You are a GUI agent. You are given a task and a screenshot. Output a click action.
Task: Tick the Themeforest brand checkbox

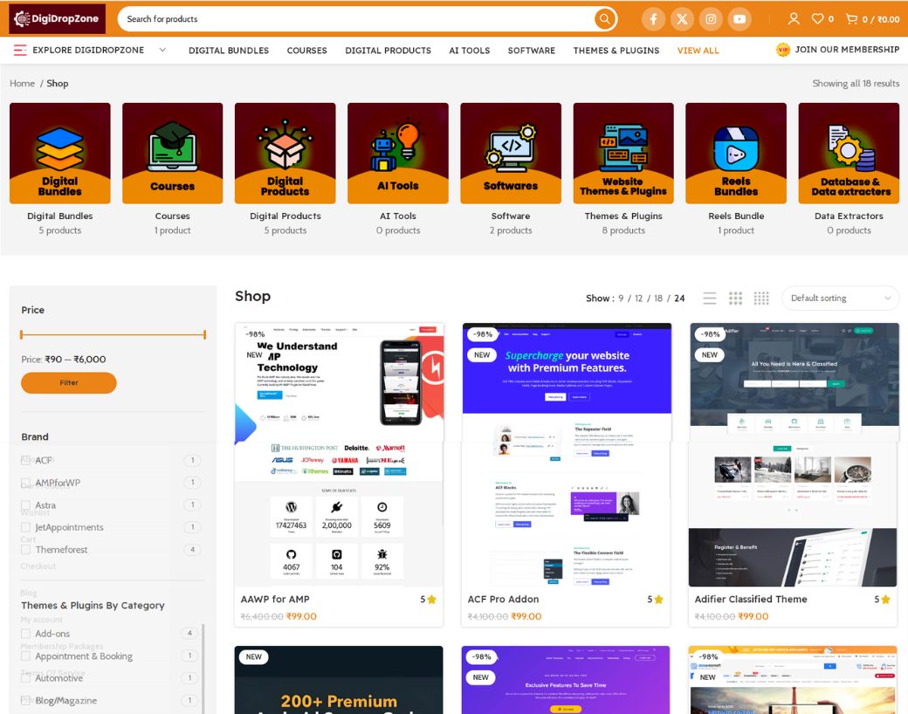pyautogui.click(x=25, y=550)
